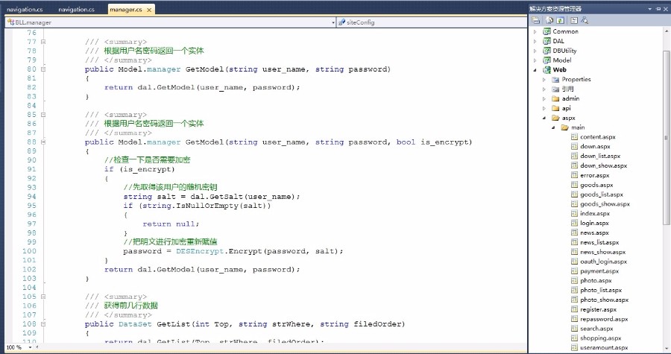Collapse the Web project node
The image size is (671, 354).
click(535, 70)
